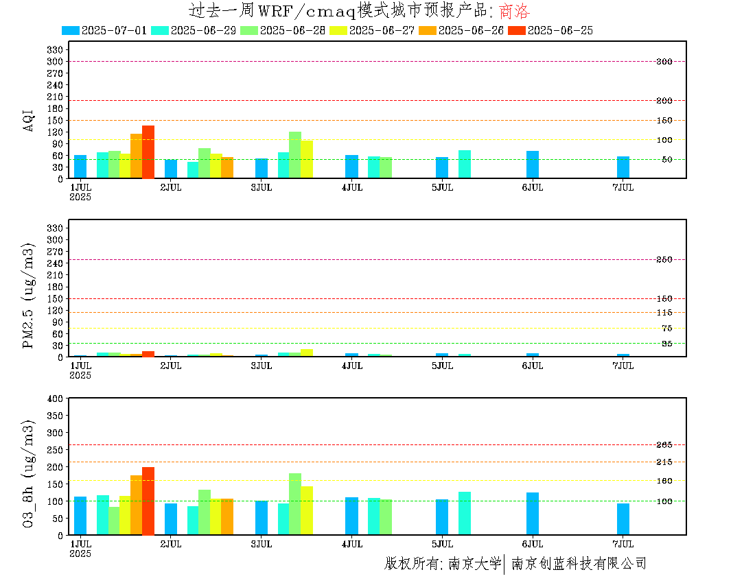Select the legend label "2025-07-01"
This screenshot has height=583, width=755.
pyautogui.click(x=114, y=30)
